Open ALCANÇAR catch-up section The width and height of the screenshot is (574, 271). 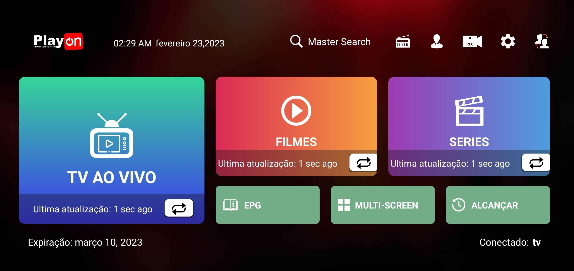pyautogui.click(x=498, y=205)
